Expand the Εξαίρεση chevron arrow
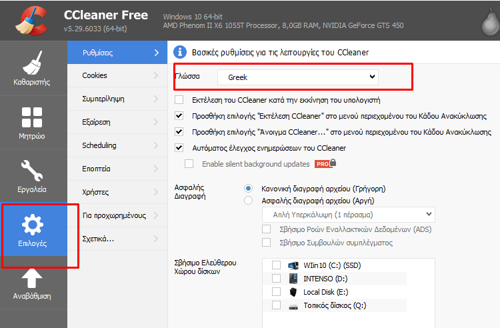The height and width of the screenshot is (328, 500). pyautogui.click(x=156, y=122)
